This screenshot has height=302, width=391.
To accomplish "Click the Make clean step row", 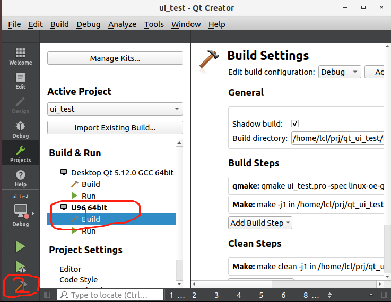I will [x=306, y=267].
